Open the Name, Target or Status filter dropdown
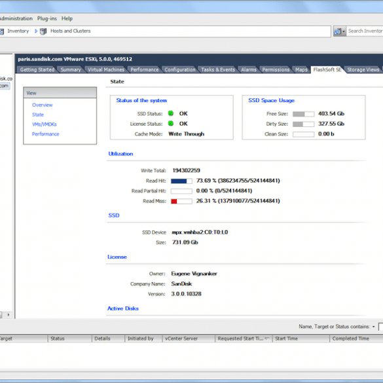Screen dimensions: 383x383 pos(373,327)
